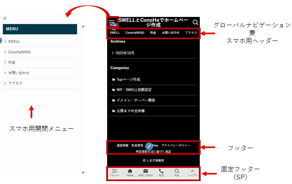Open SWELL in the slide-out MENU
This screenshot has height=184, width=292.
[40, 42]
